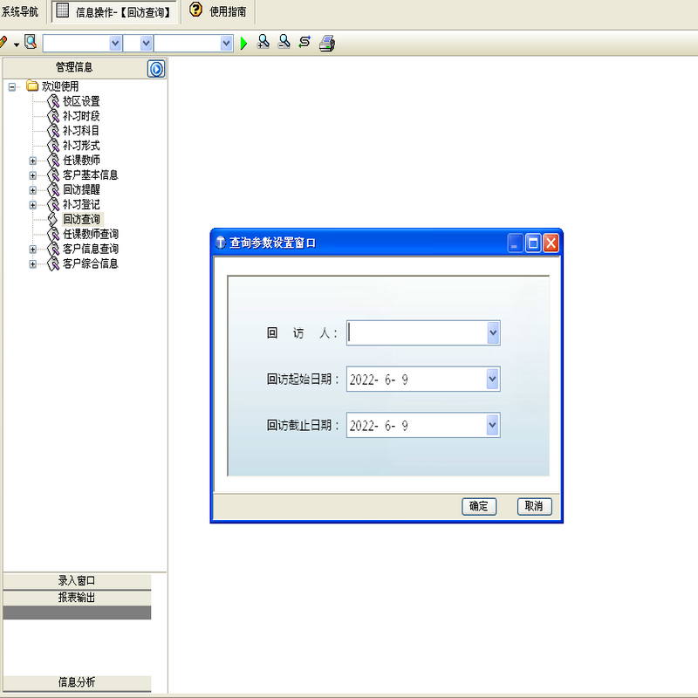
Task: Click the blue circular arrow in 管理信息 header
Action: (156, 69)
